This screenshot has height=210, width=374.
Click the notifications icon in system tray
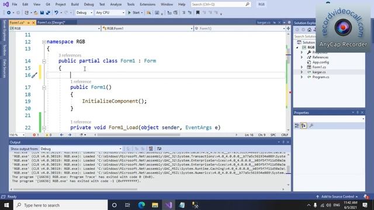[365, 205]
